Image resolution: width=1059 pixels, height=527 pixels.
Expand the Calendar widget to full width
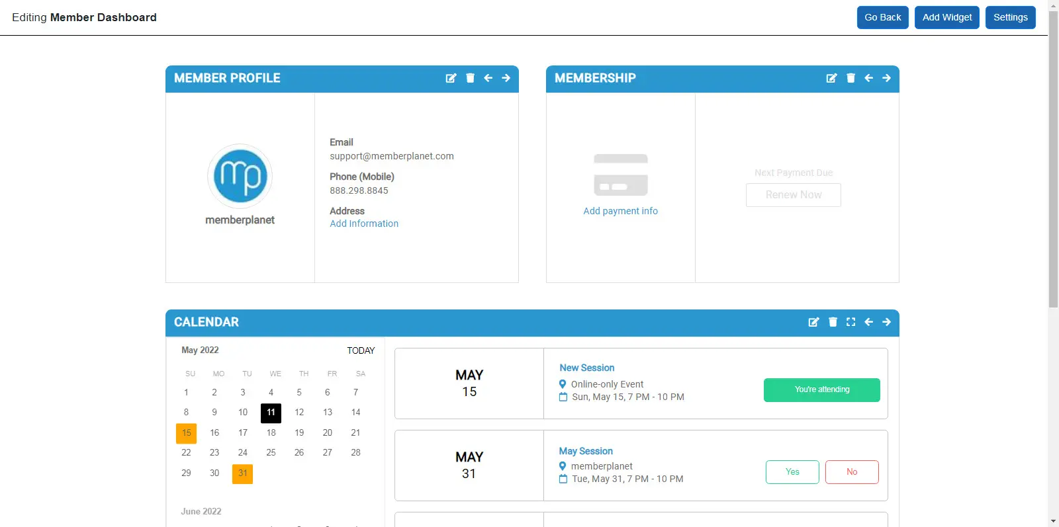tap(851, 322)
